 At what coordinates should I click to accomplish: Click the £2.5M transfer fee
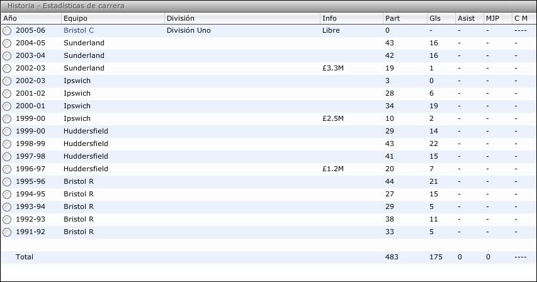(x=333, y=118)
